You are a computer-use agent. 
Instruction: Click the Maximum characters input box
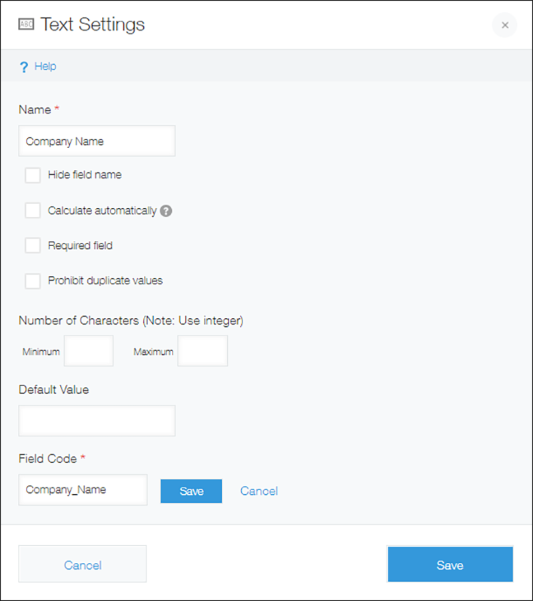click(x=203, y=351)
